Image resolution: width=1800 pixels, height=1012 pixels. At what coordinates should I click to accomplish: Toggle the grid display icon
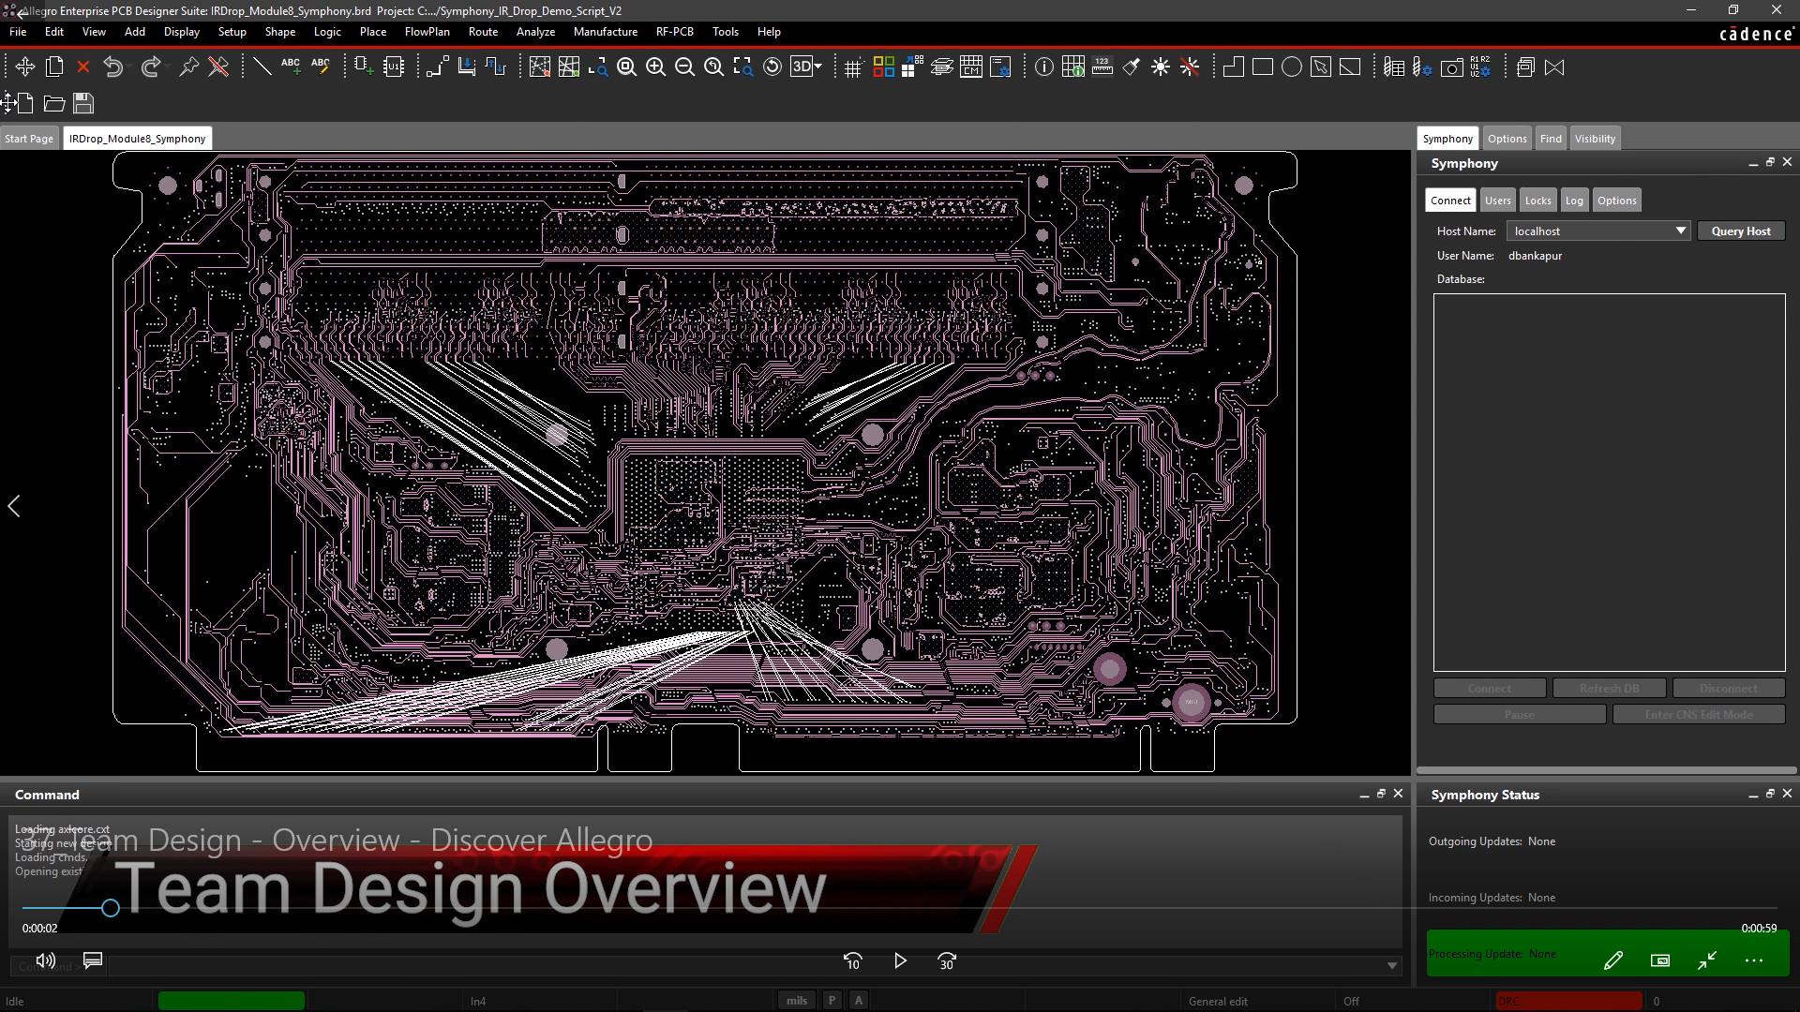point(853,67)
